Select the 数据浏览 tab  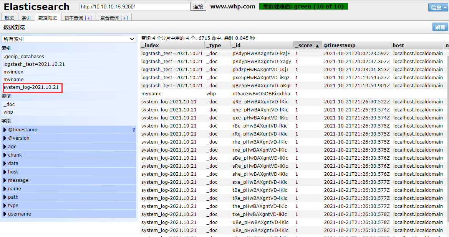[x=48, y=17]
